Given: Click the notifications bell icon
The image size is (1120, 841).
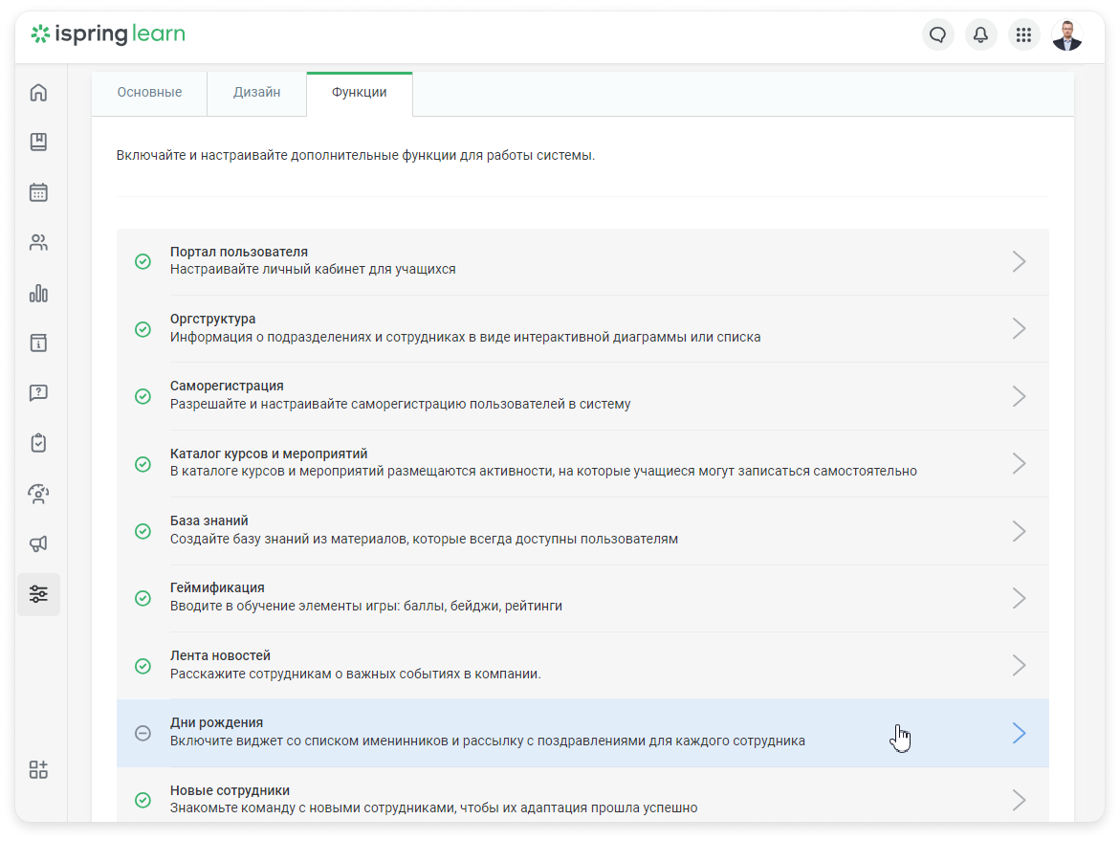Looking at the screenshot, I should [x=980, y=35].
